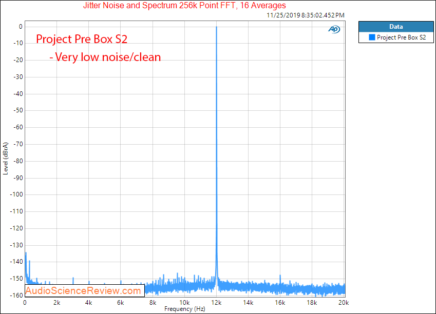Click the timestamp 11/25/2019 8:35:02.452 PM

(x=306, y=15)
